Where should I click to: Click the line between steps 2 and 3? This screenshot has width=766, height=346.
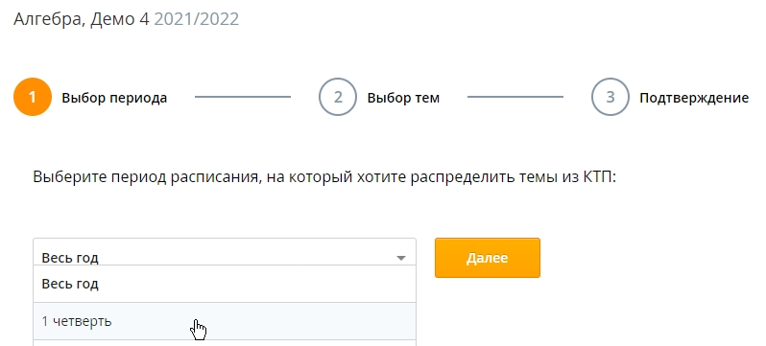coord(515,97)
